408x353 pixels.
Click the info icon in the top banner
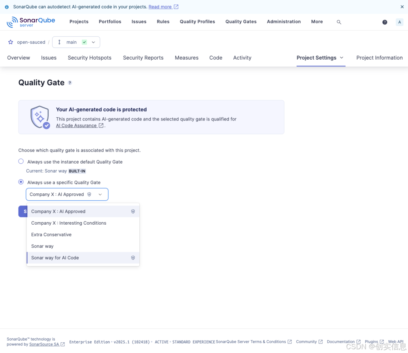click(7, 7)
